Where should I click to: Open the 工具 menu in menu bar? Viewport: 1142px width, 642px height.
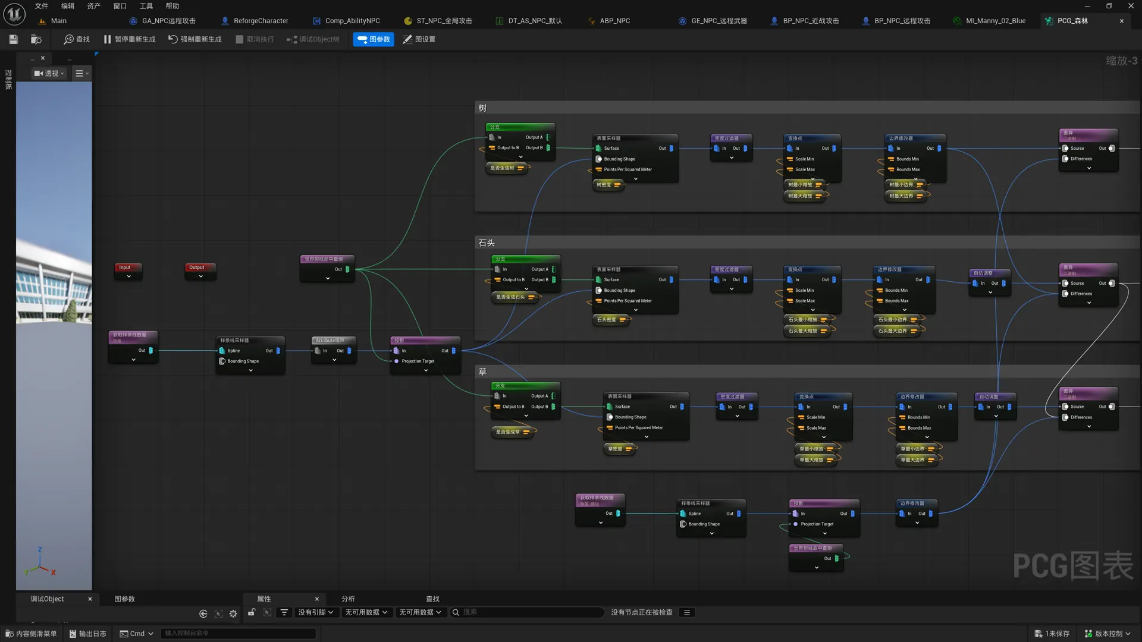(146, 6)
